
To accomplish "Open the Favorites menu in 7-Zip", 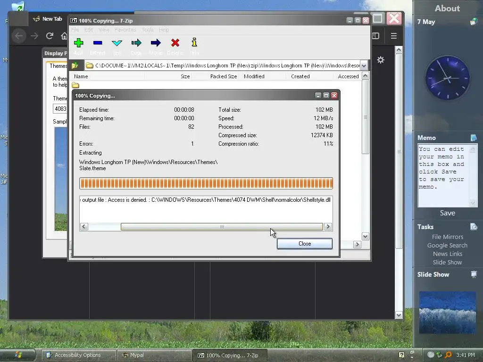I will 125,30.
